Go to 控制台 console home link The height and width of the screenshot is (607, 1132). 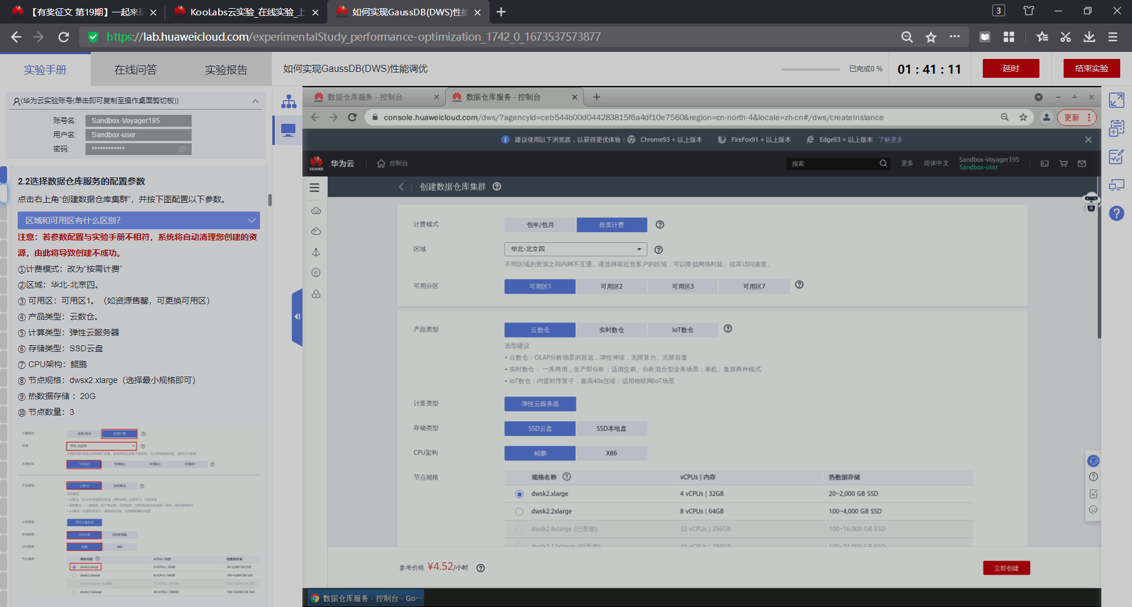pyautogui.click(x=393, y=163)
